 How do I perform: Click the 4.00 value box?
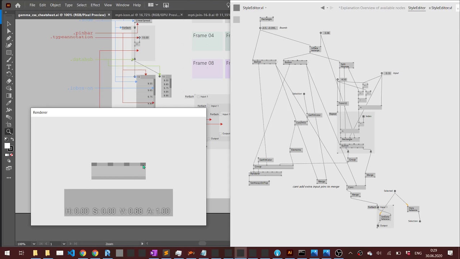coord(344,79)
